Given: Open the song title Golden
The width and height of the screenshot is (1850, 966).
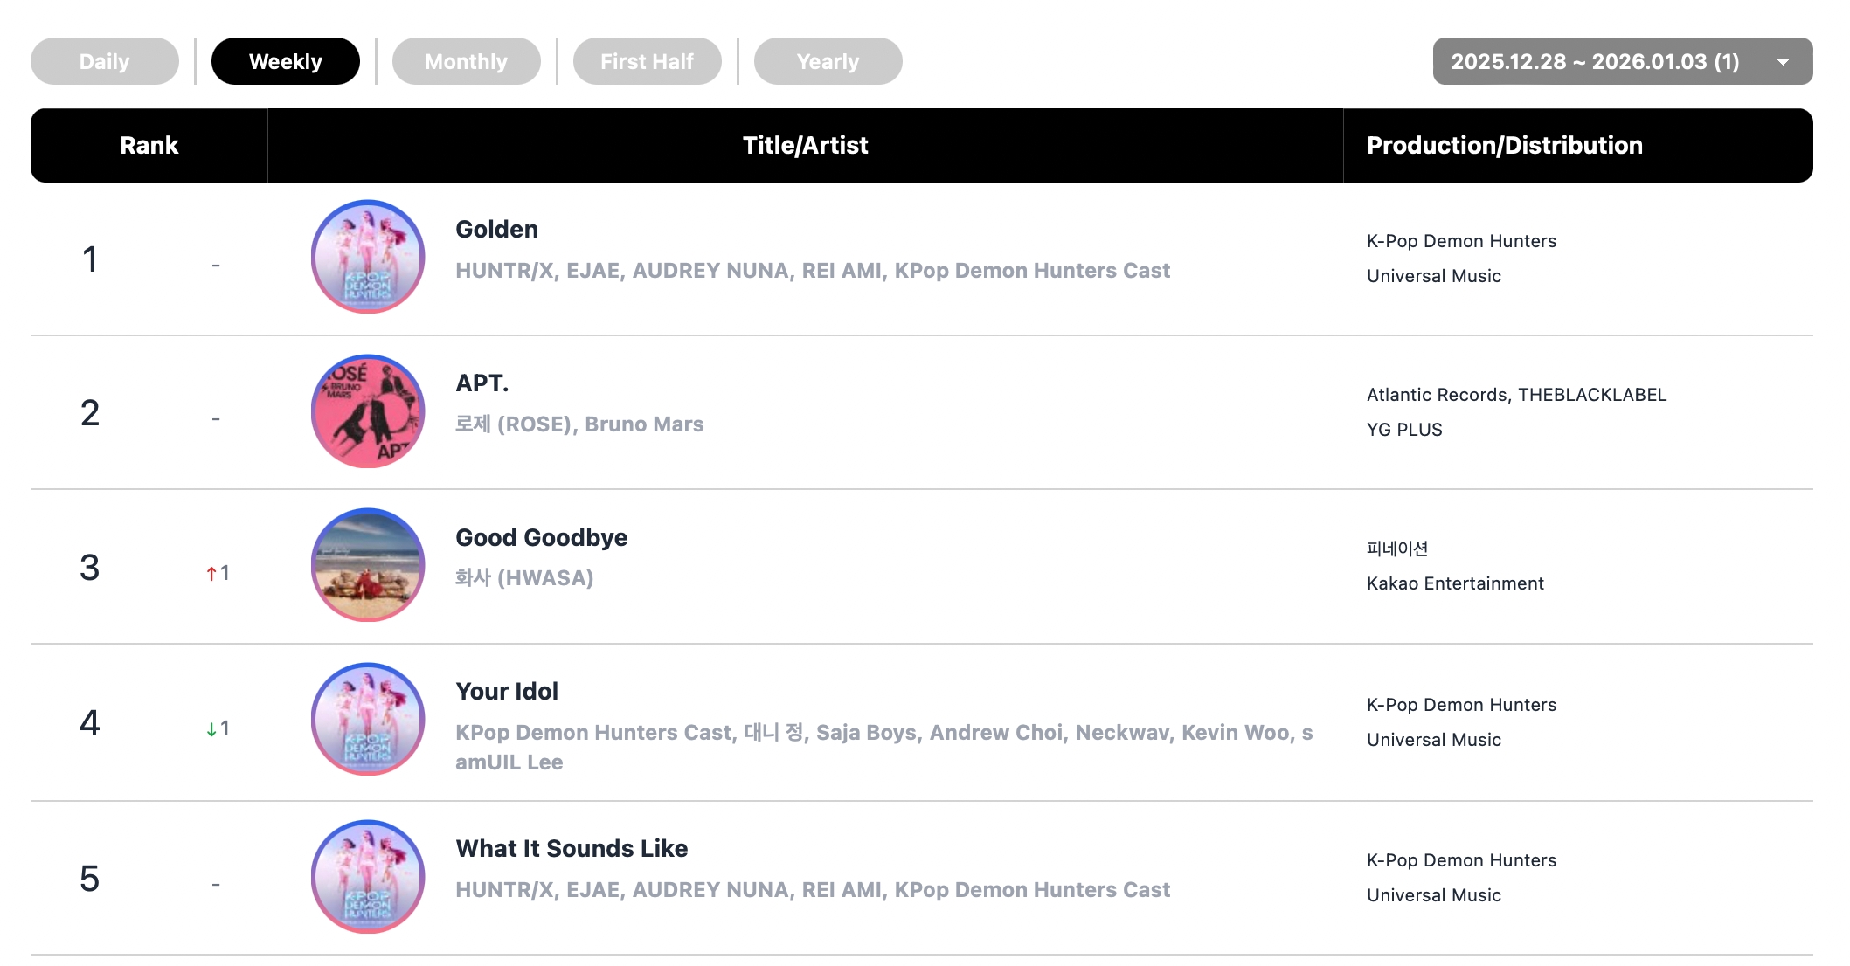Looking at the screenshot, I should pyautogui.click(x=496, y=230).
